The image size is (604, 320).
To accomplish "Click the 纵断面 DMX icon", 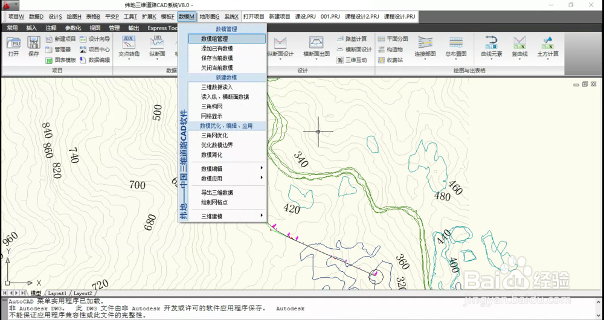I will click(x=157, y=43).
